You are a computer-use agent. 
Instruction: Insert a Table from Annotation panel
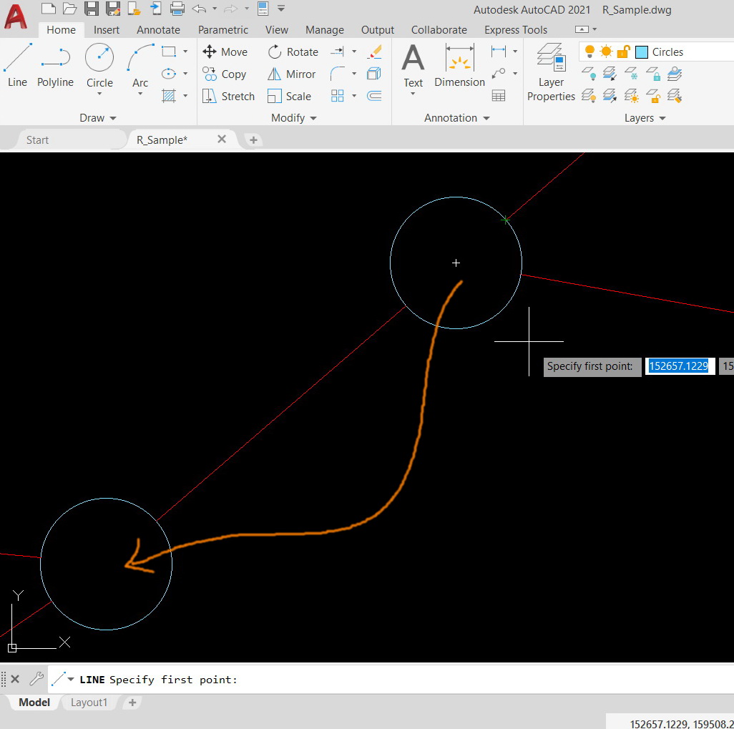click(499, 95)
